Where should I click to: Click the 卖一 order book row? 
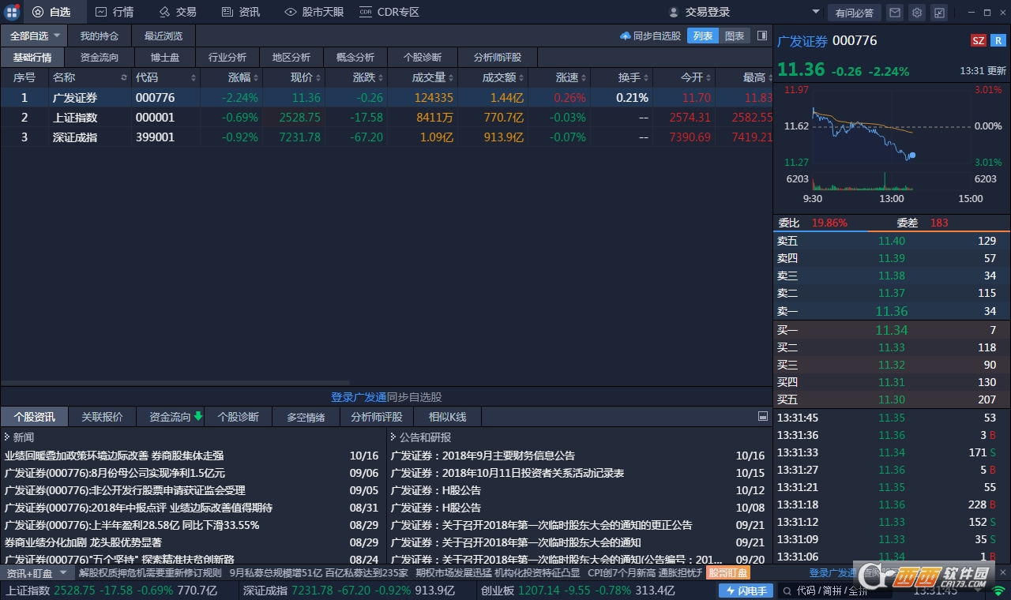892,311
